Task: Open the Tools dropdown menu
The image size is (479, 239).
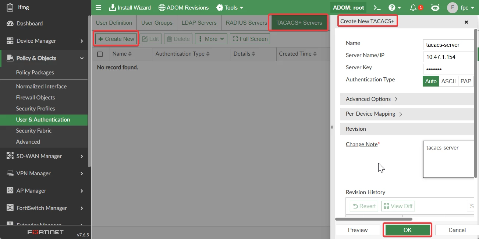Action: click(x=230, y=7)
